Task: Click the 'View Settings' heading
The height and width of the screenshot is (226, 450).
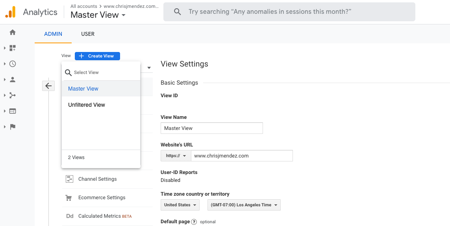Action: pyautogui.click(x=185, y=64)
